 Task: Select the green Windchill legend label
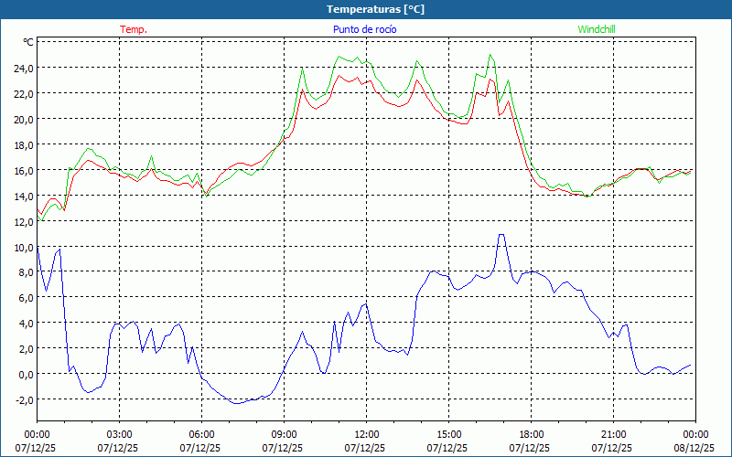click(x=597, y=29)
